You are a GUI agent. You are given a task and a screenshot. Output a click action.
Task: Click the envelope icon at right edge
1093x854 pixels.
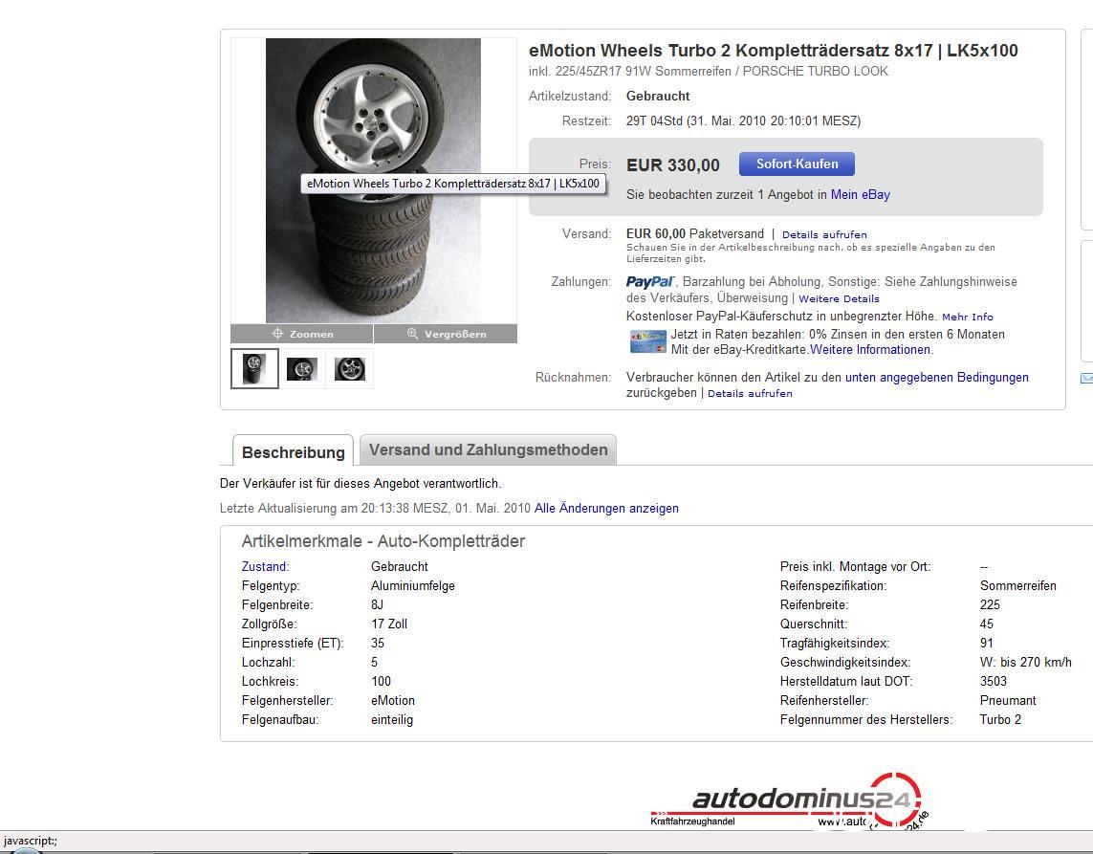point(1086,378)
